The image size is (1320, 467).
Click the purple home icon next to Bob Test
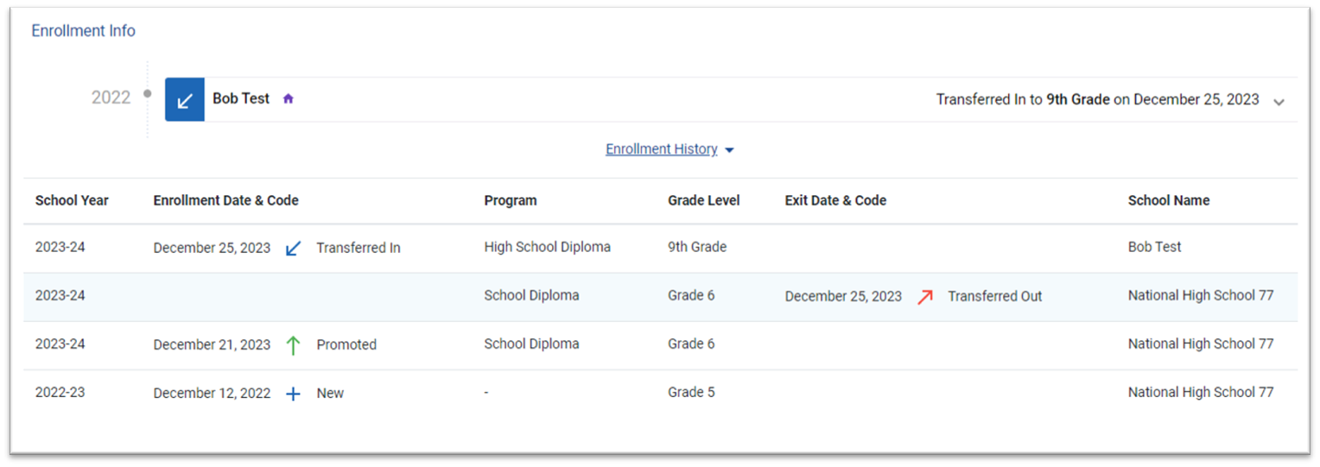[x=289, y=99]
